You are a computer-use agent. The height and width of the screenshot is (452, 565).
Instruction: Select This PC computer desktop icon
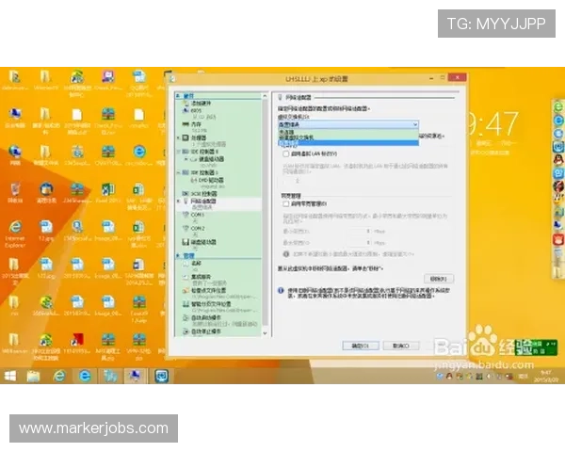15,117
